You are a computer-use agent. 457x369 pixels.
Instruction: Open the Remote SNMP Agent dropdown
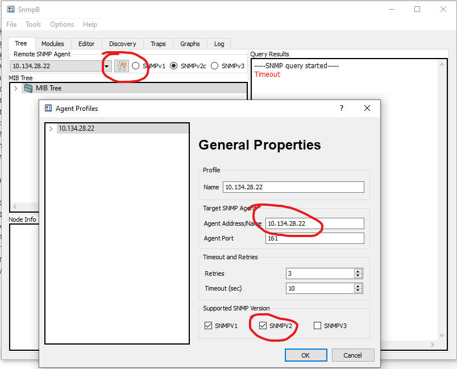107,67
